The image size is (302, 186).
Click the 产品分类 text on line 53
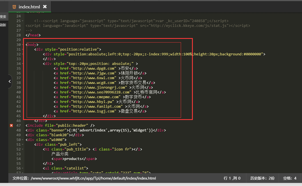[x=60, y=154]
